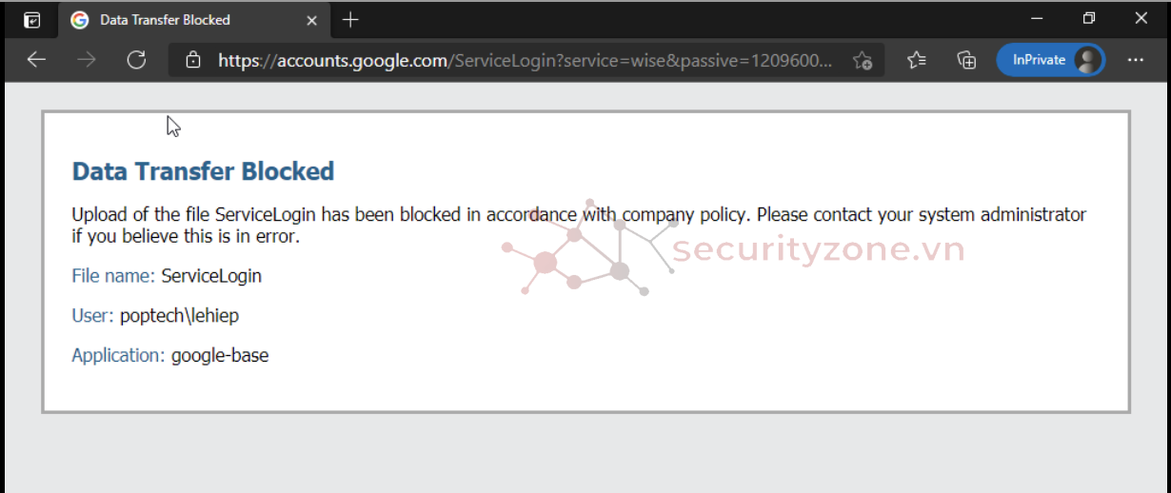This screenshot has width=1171, height=493.
Task: Minimize the browser window
Action: point(1037,18)
